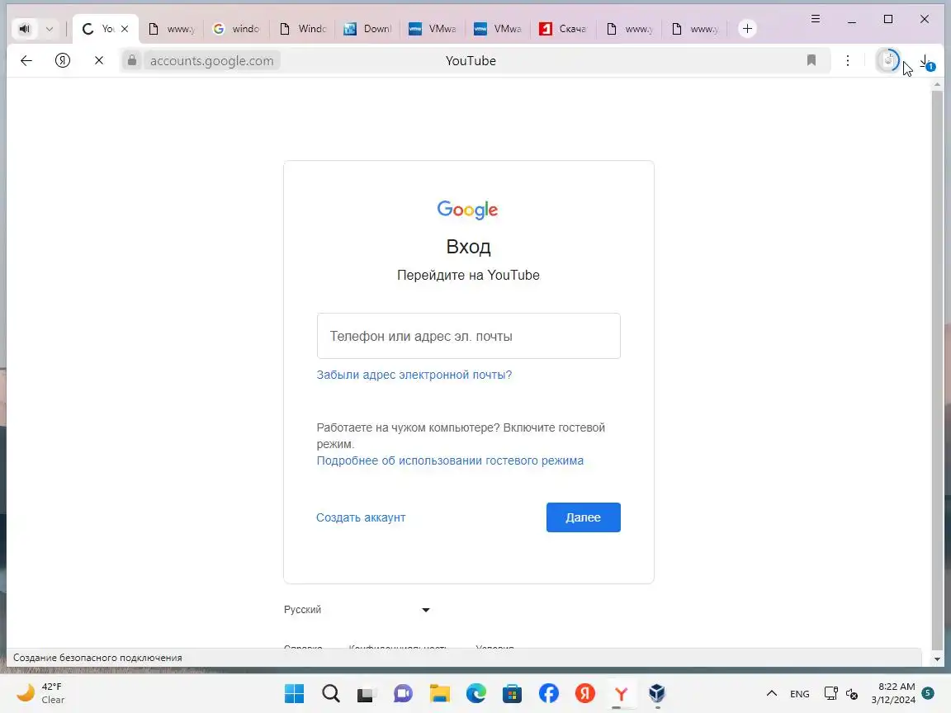The height and width of the screenshot is (713, 951).
Task: Open the red Yandex icon on taskbar
Action: pyautogui.click(x=584, y=693)
